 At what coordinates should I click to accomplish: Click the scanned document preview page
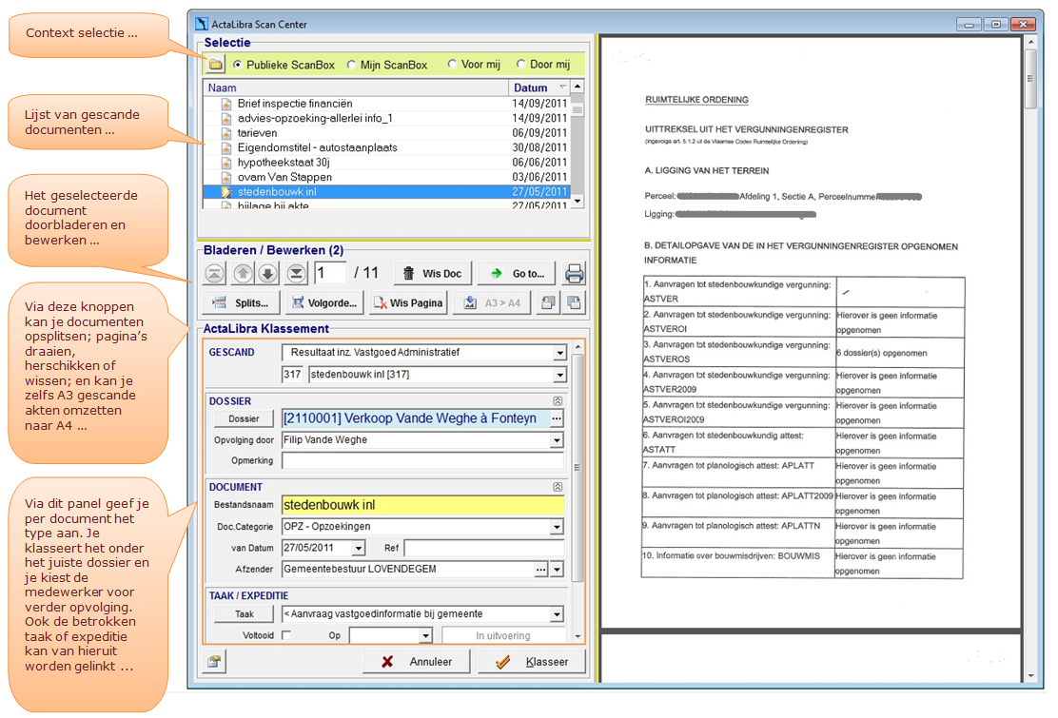(x=811, y=332)
